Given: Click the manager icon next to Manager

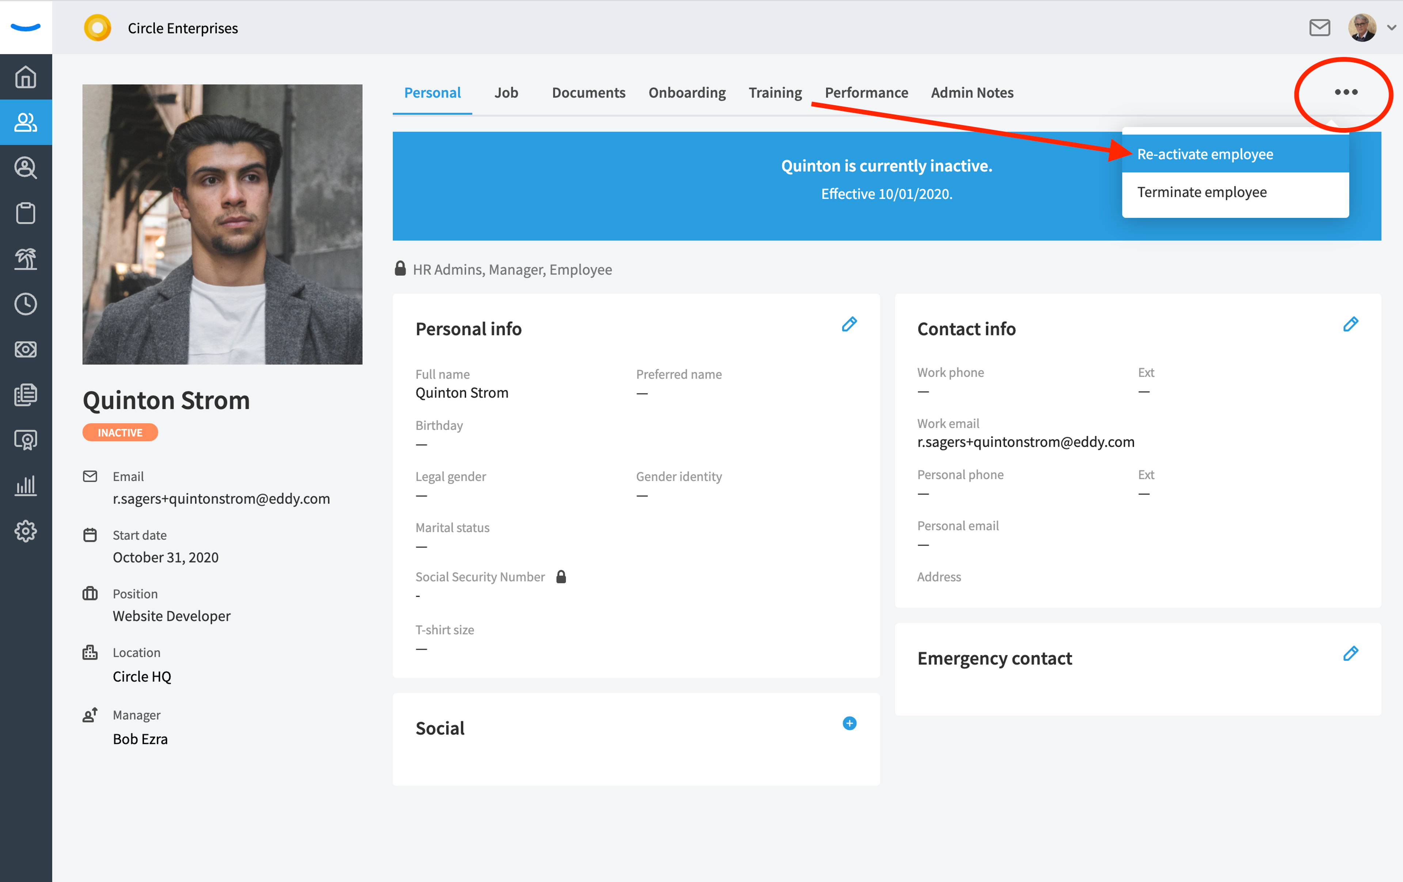Looking at the screenshot, I should 90,715.
